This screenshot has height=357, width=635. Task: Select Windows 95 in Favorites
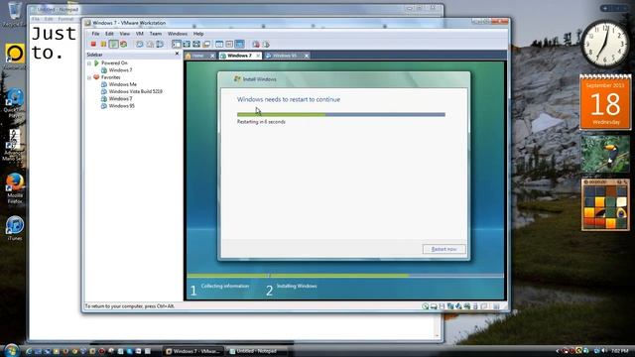tap(121, 106)
